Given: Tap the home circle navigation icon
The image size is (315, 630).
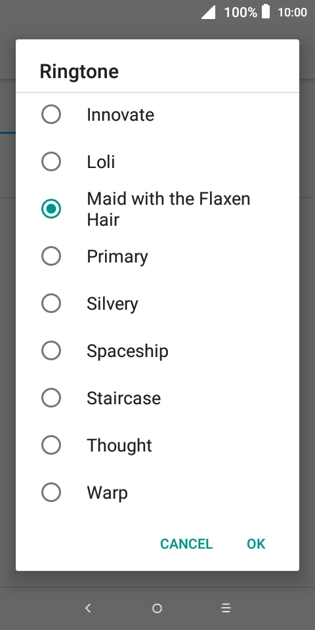Looking at the screenshot, I should [157, 608].
